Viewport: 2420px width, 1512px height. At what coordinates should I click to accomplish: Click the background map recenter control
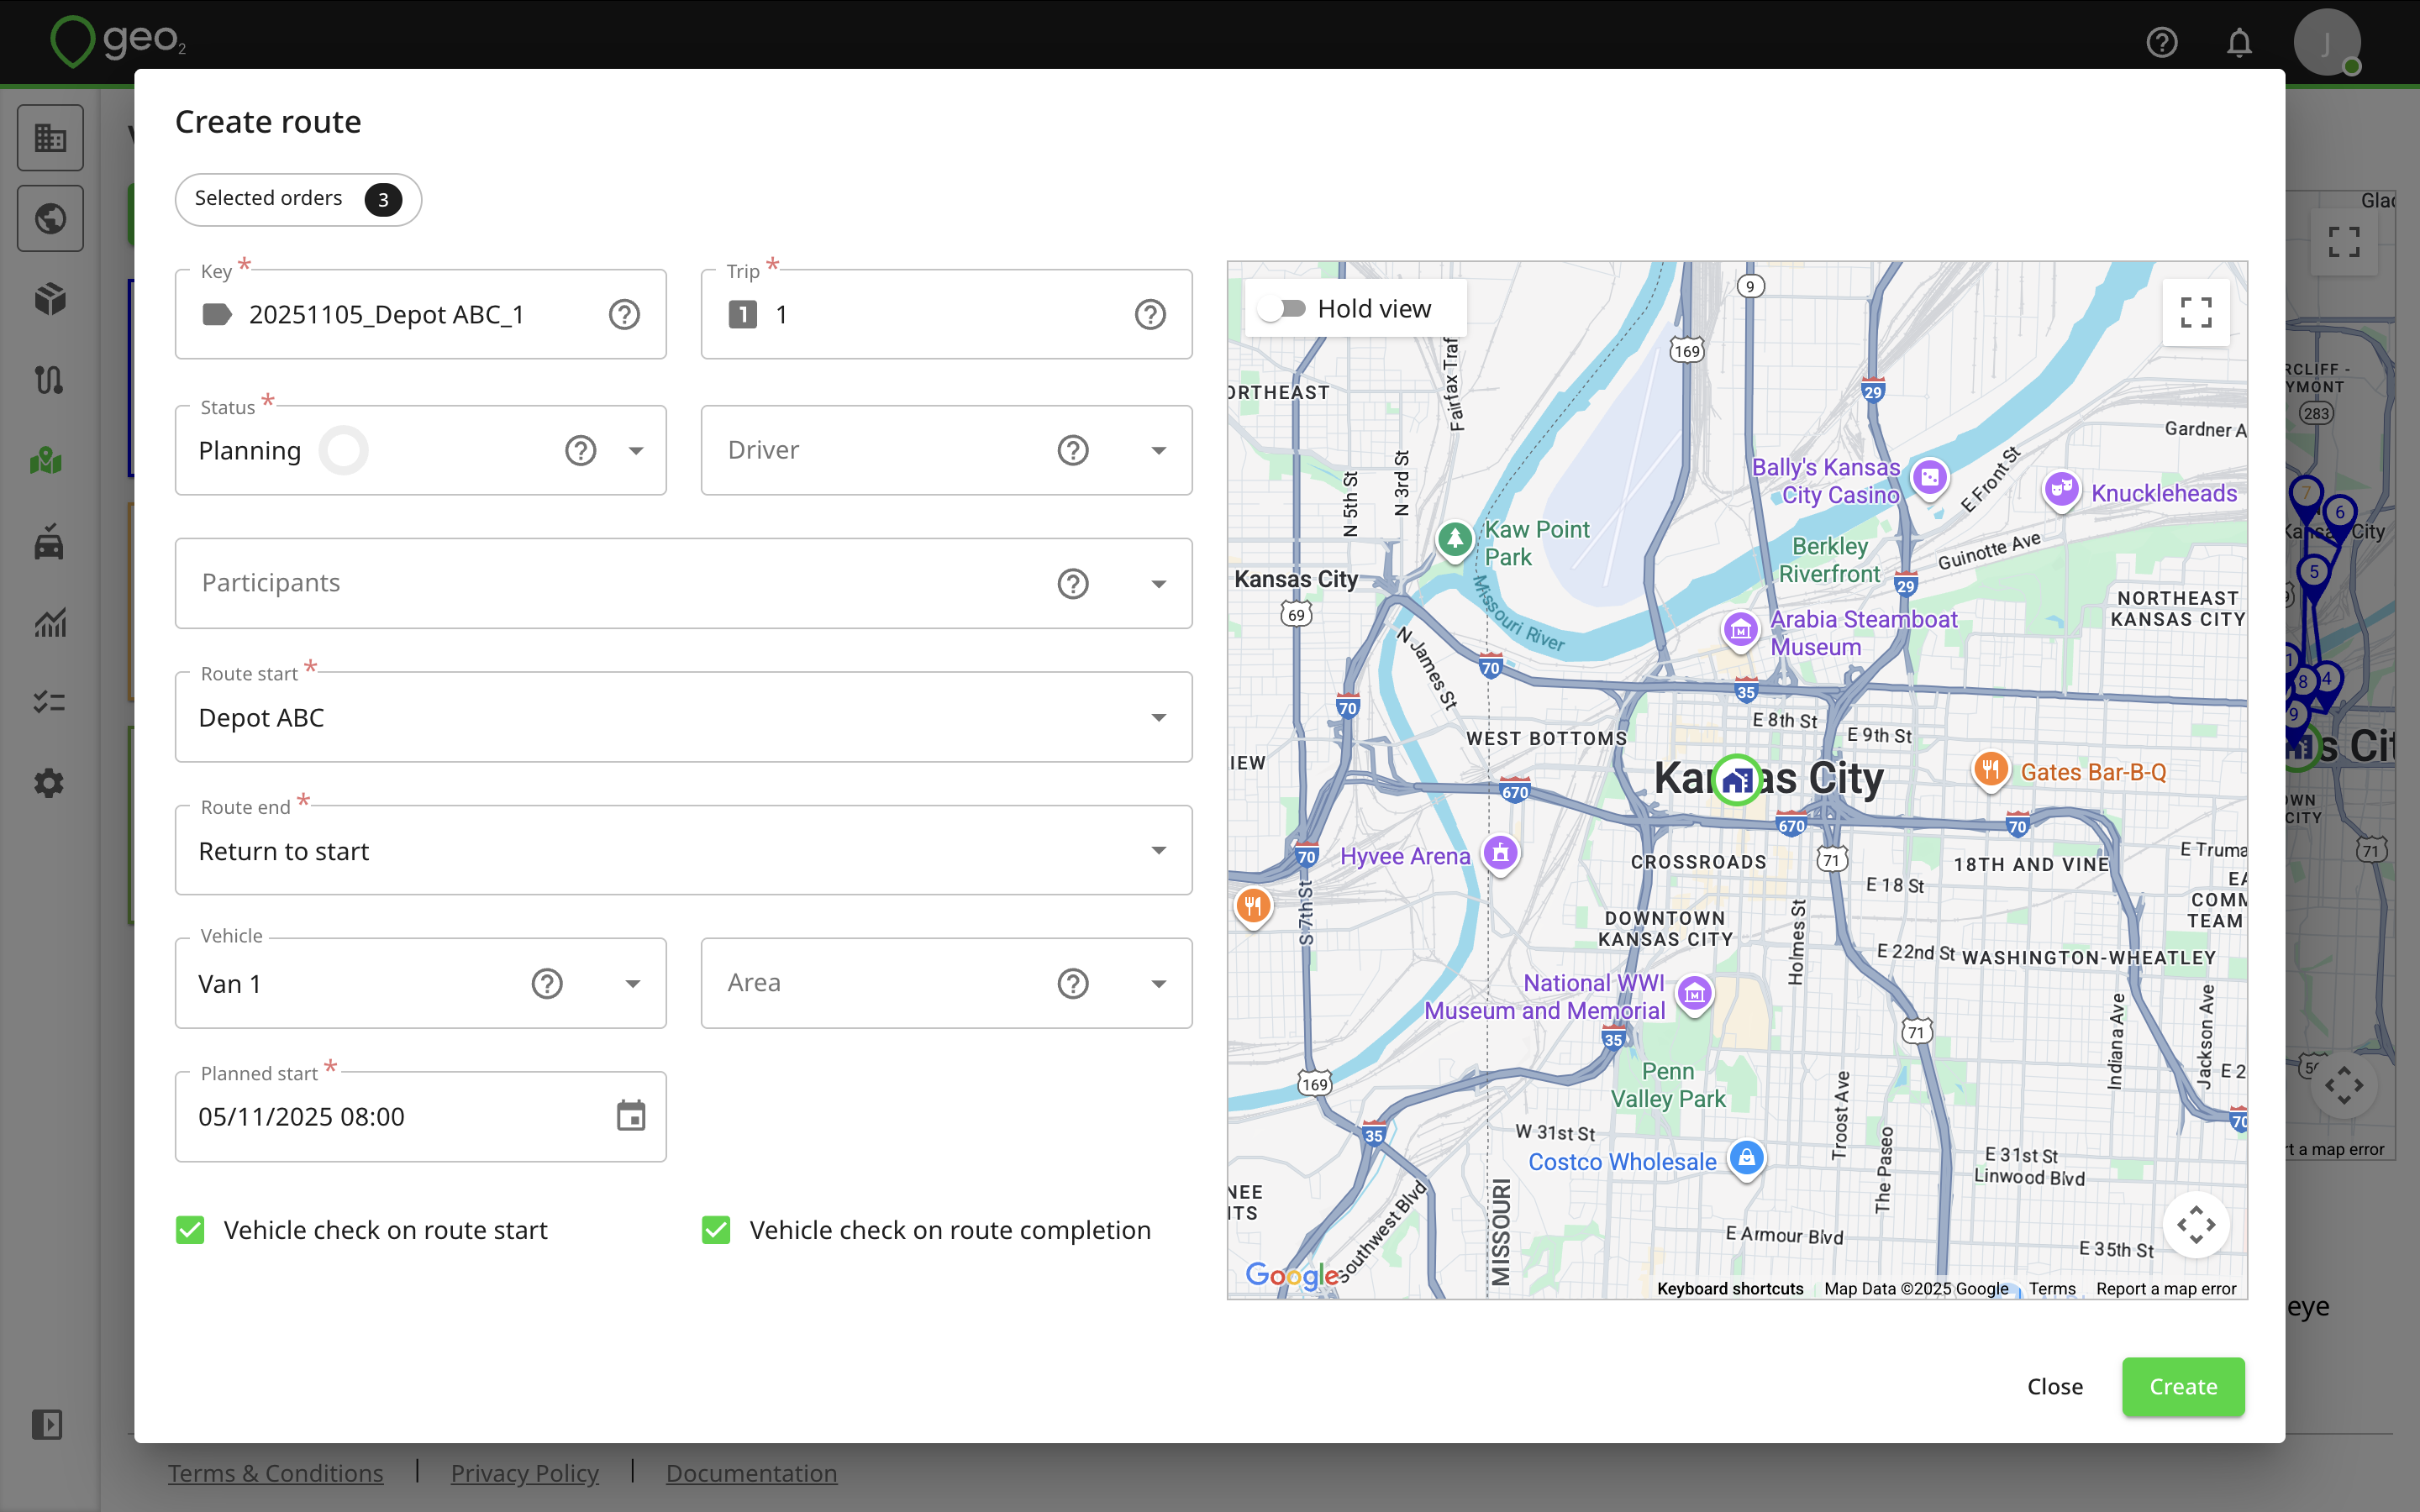click(2344, 1085)
